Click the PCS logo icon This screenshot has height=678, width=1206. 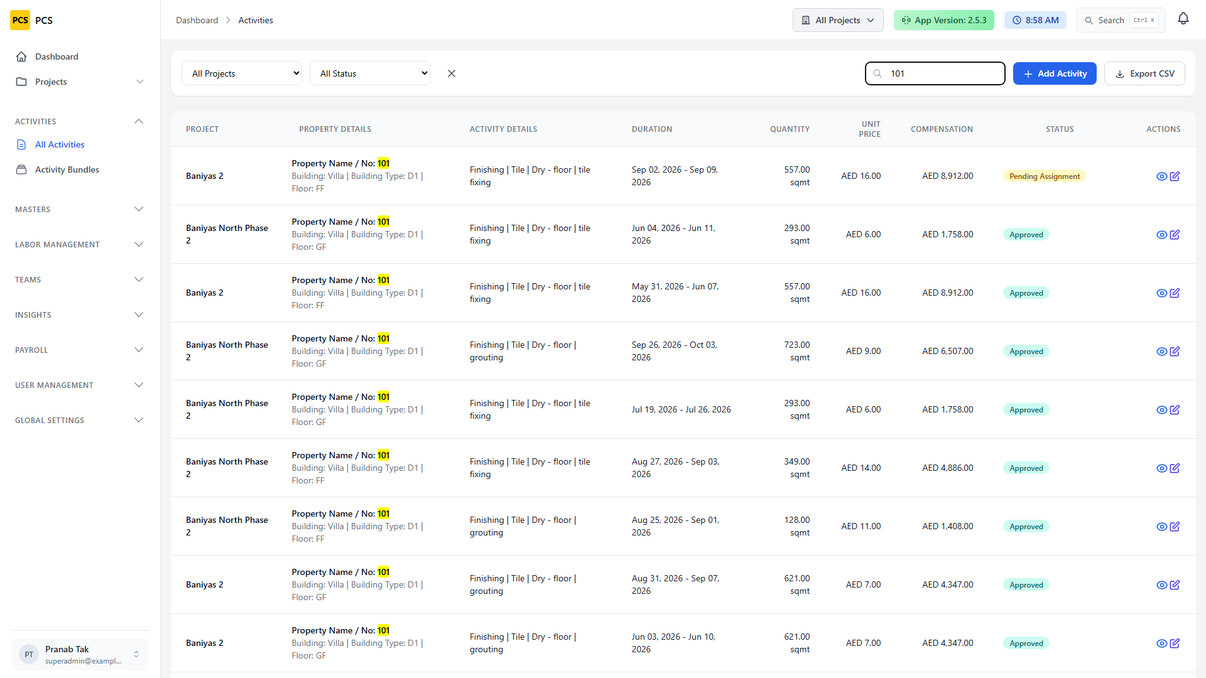point(20,20)
